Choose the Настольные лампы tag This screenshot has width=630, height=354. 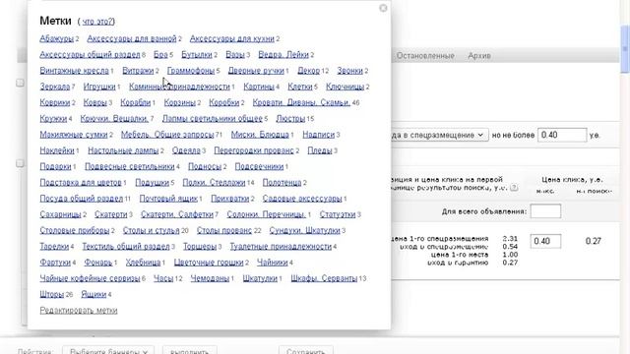(123, 150)
